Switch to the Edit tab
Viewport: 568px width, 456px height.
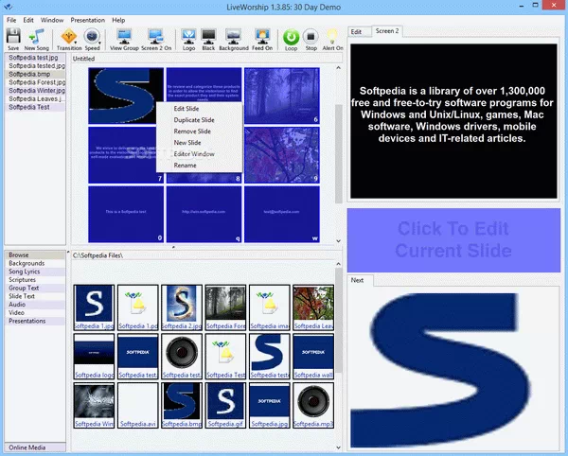tap(357, 31)
